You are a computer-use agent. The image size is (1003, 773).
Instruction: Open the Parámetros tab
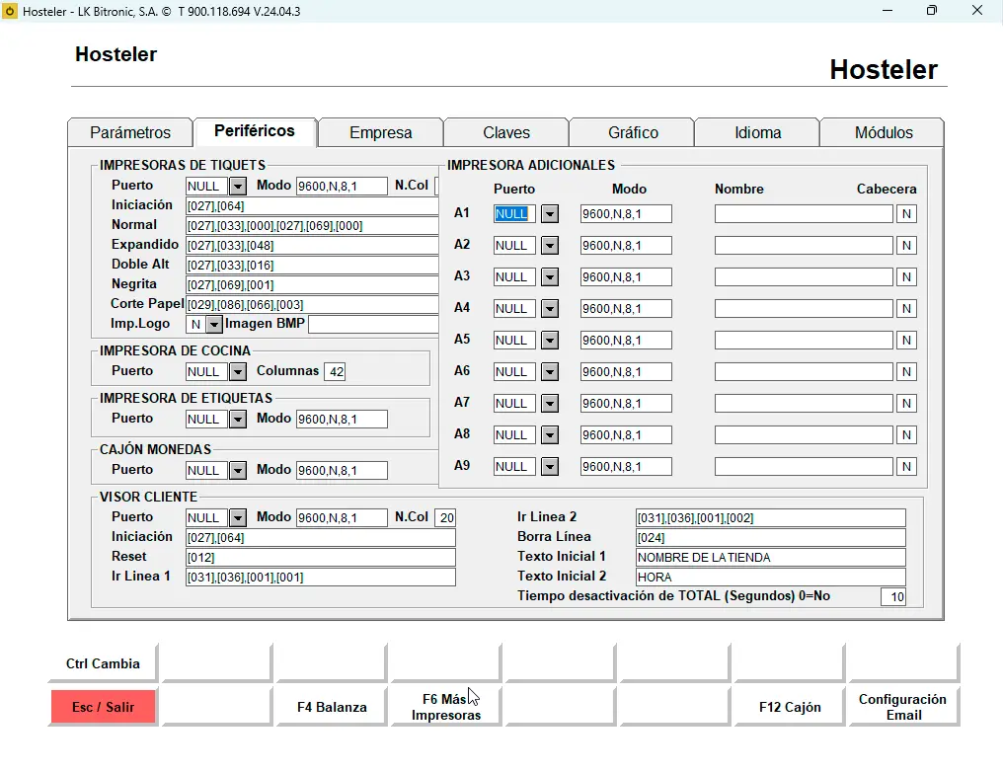(130, 132)
